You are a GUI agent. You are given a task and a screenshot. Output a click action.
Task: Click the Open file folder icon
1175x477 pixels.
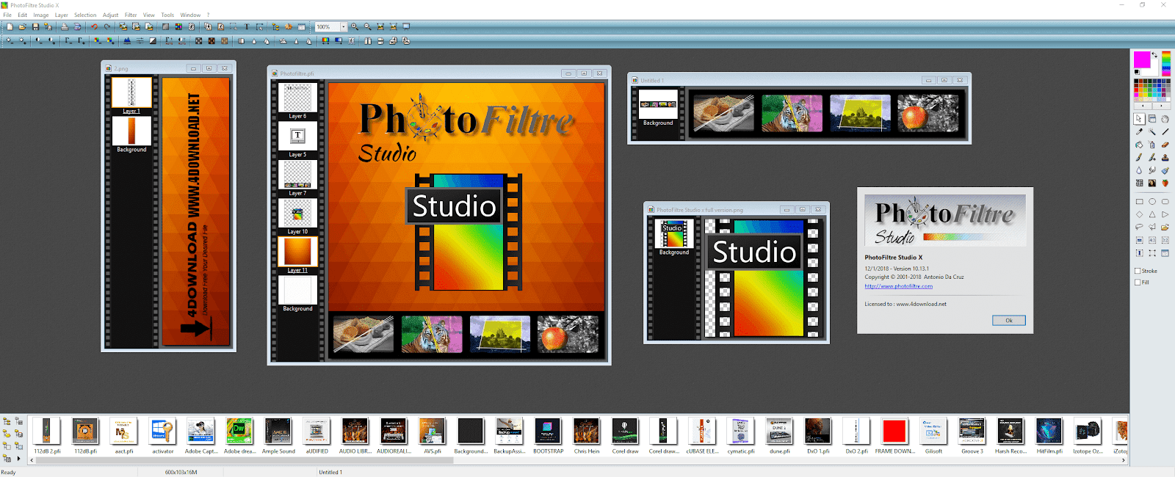[x=23, y=26]
